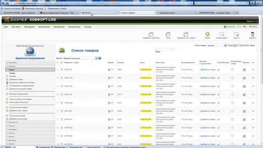Click Добавить категорию in sidebar
The height and width of the screenshot is (148, 263).
[18, 119]
